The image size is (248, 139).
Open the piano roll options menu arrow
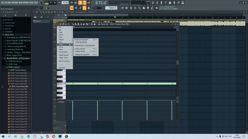(58, 24)
